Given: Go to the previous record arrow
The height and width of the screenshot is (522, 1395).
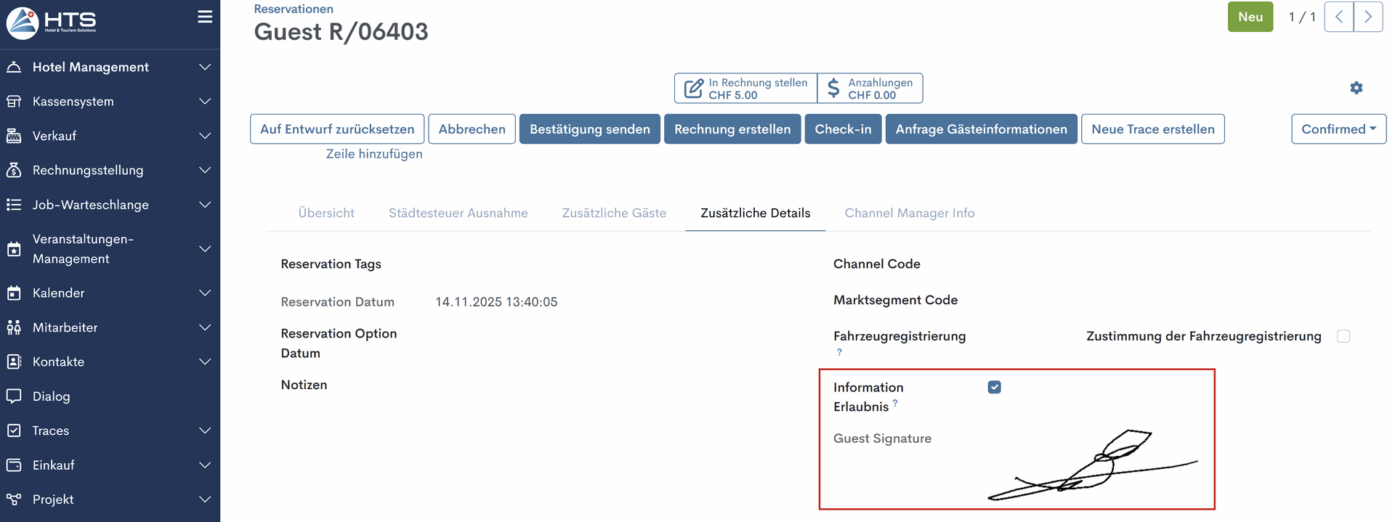Looking at the screenshot, I should (1338, 17).
